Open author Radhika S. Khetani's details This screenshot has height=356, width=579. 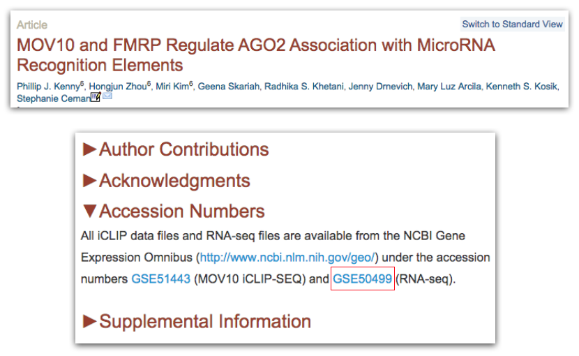click(x=294, y=87)
